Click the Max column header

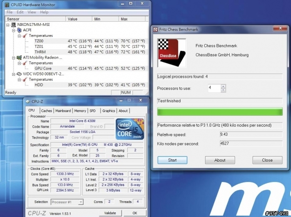(132, 19)
